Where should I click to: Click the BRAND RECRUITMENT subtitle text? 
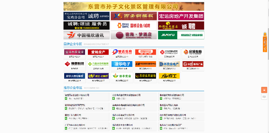(96, 44)
